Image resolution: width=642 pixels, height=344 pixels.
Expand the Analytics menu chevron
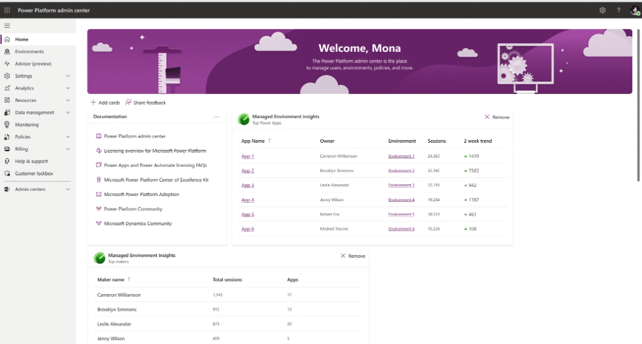68,88
